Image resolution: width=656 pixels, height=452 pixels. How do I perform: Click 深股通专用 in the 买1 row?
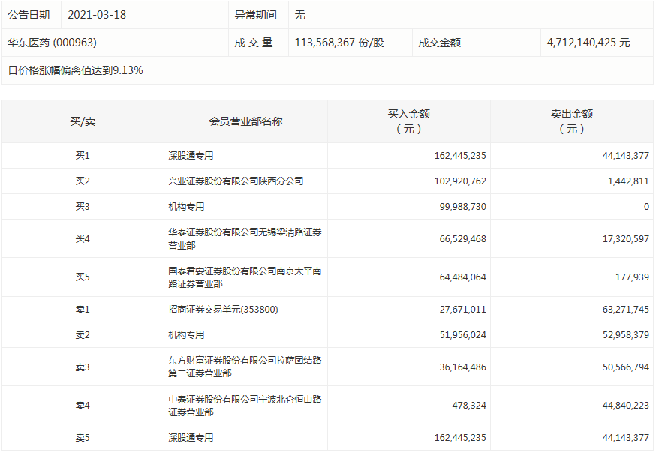191,156
